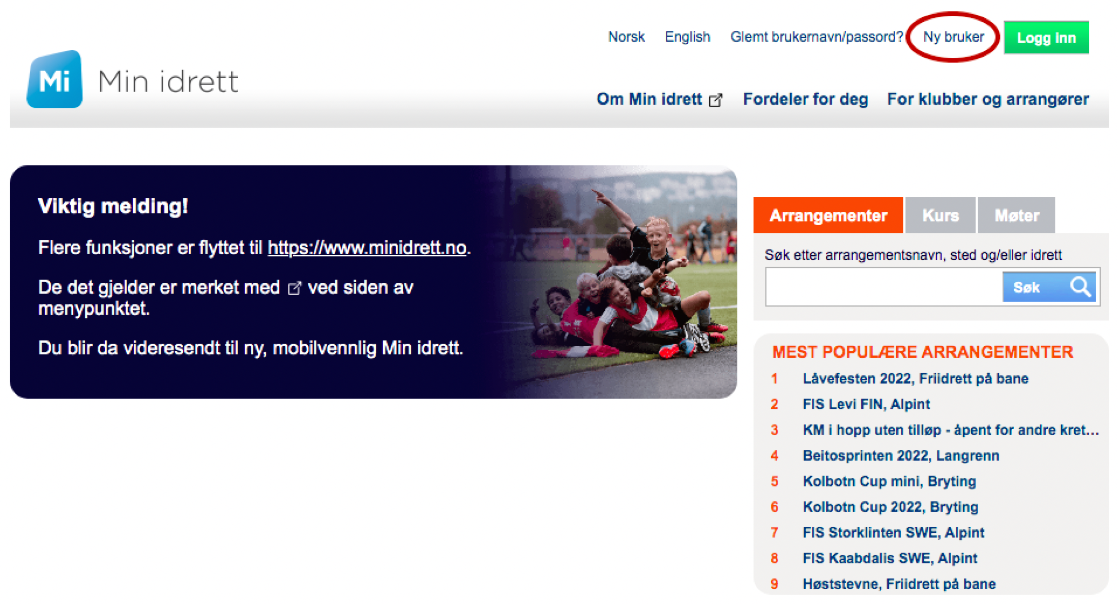Click the arrangement search input field
The image size is (1118, 604).
884,287
